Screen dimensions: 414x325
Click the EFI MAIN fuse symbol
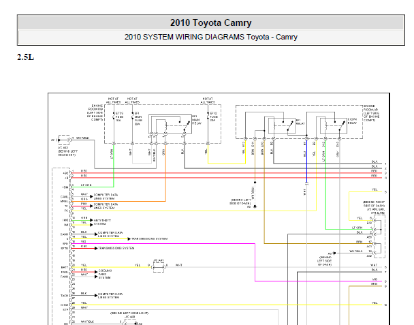pos(133,117)
